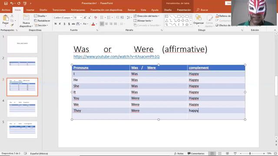Toggle bold formatting (N)
The width and height of the screenshot is (278, 156).
pyautogui.click(x=56, y=24)
